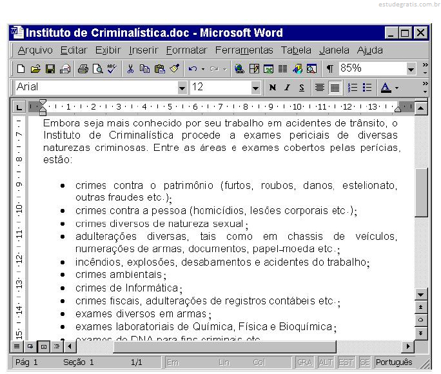The height and width of the screenshot is (374, 441).
Task: Open the Formatar menu
Action: [186, 50]
